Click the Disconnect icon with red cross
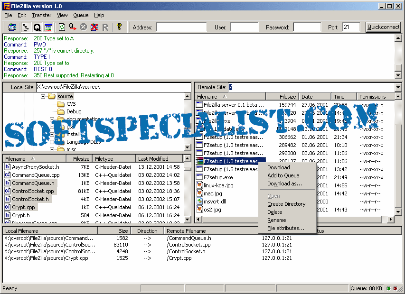The width and height of the screenshot is (405, 294). [94, 27]
